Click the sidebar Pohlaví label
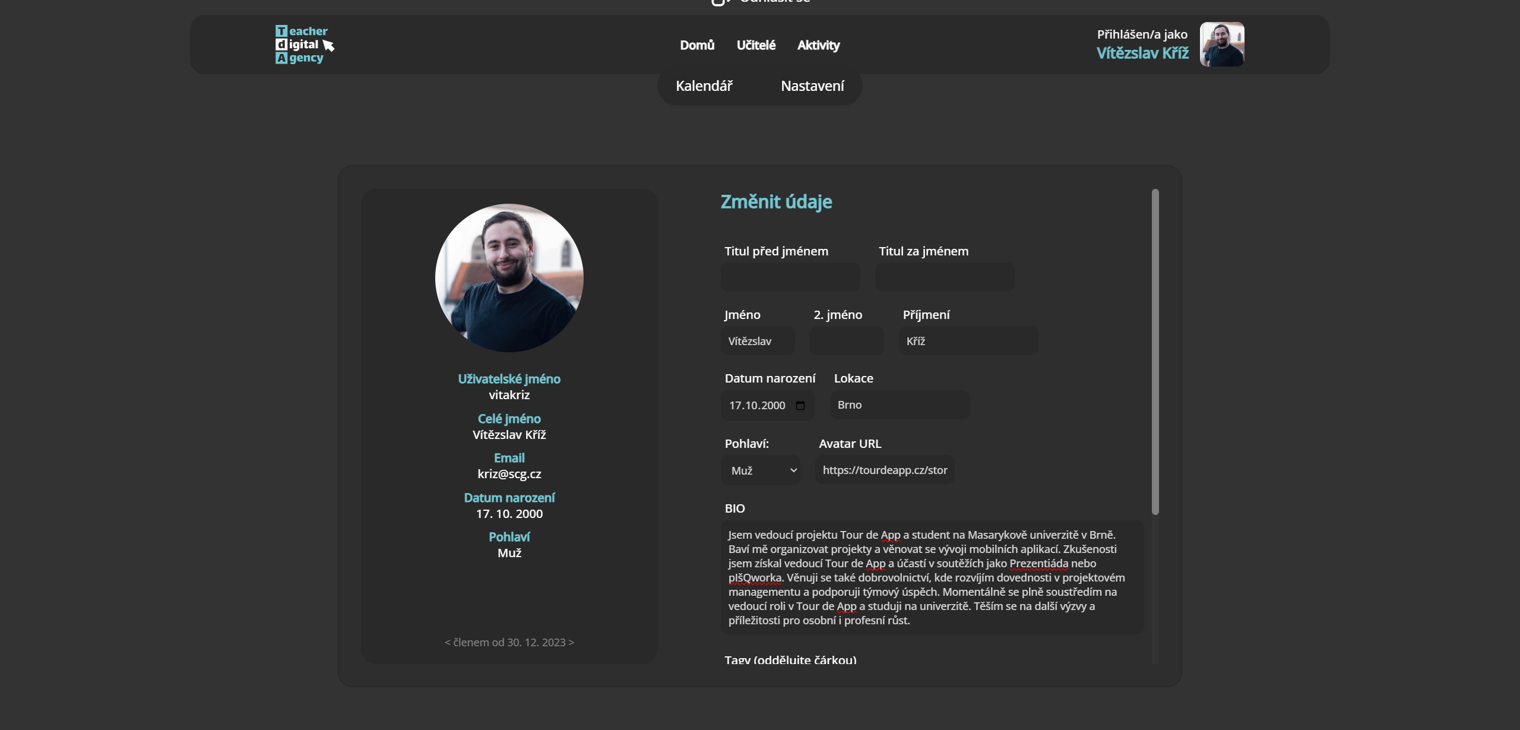 (509, 537)
